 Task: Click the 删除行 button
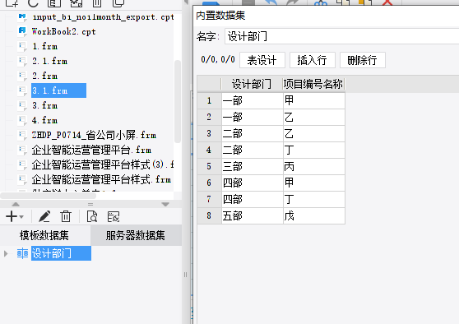363,60
